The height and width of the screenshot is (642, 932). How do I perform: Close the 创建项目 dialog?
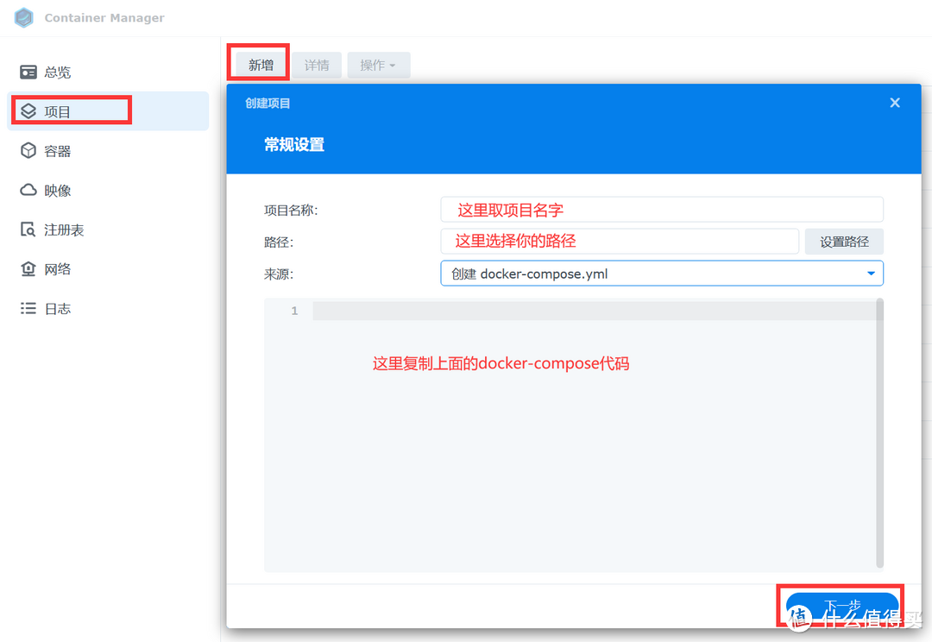click(x=895, y=103)
